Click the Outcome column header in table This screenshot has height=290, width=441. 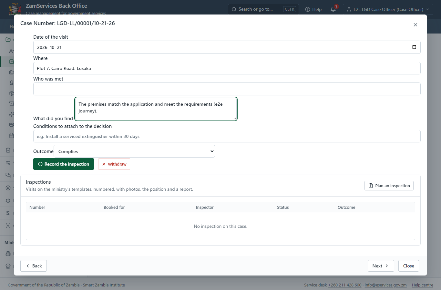coord(346,207)
